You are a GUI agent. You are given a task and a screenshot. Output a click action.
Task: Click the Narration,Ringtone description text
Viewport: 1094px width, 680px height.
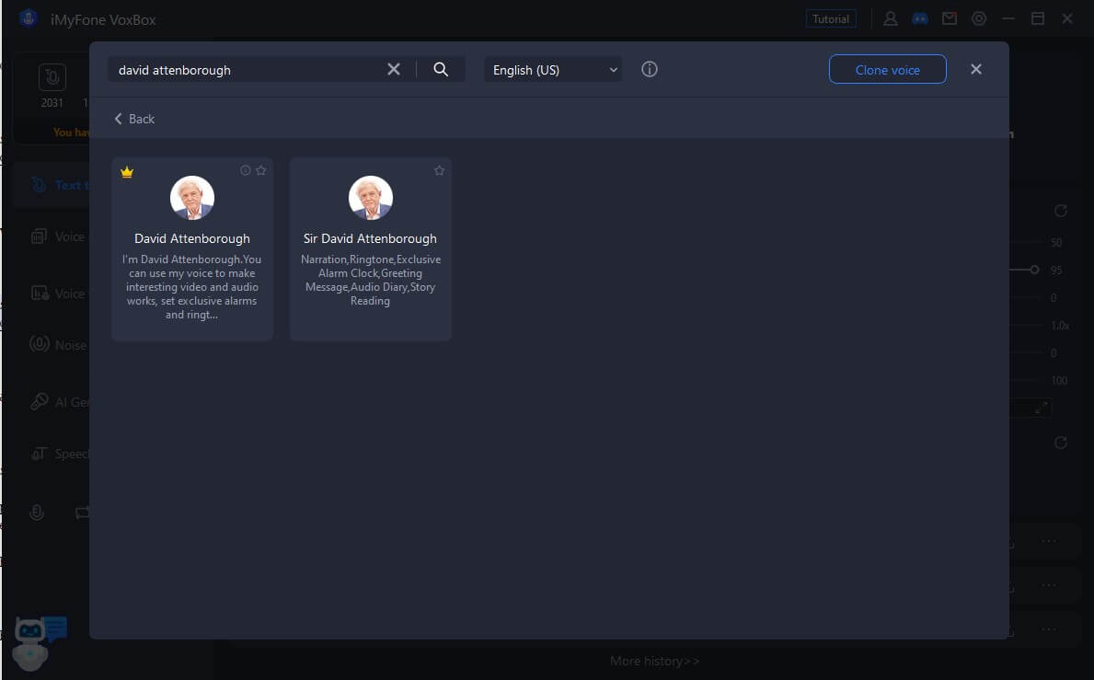click(x=371, y=280)
